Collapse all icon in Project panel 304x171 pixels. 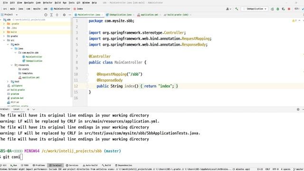(x=57, y=15)
